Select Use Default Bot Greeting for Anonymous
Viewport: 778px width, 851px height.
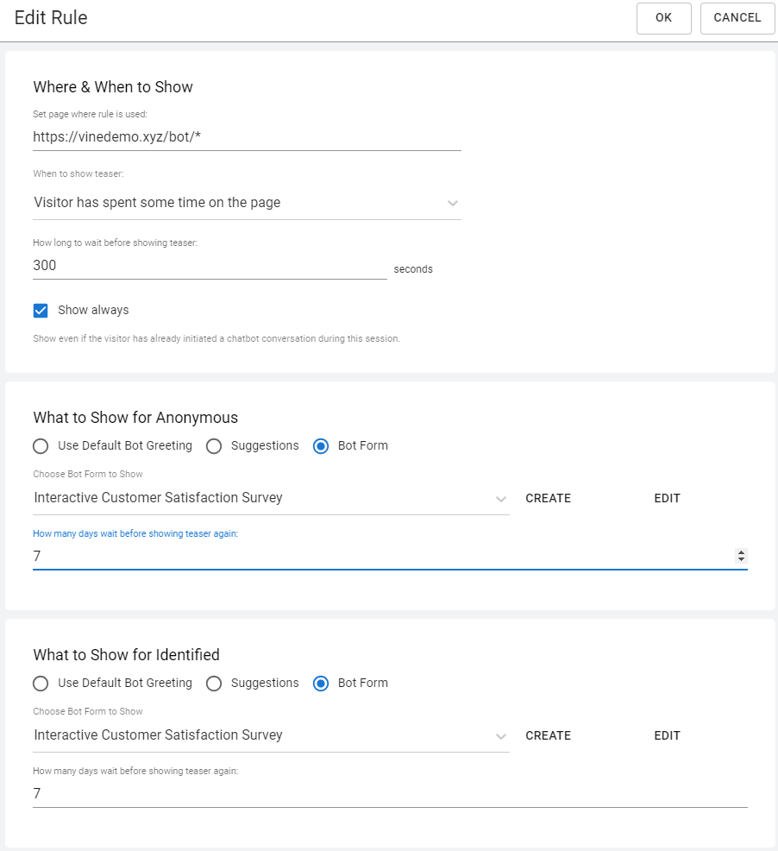[41, 446]
